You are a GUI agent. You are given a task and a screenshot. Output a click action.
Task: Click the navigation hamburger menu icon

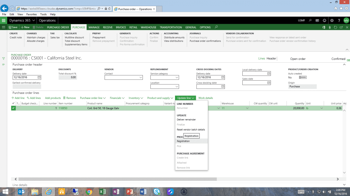(3, 27)
